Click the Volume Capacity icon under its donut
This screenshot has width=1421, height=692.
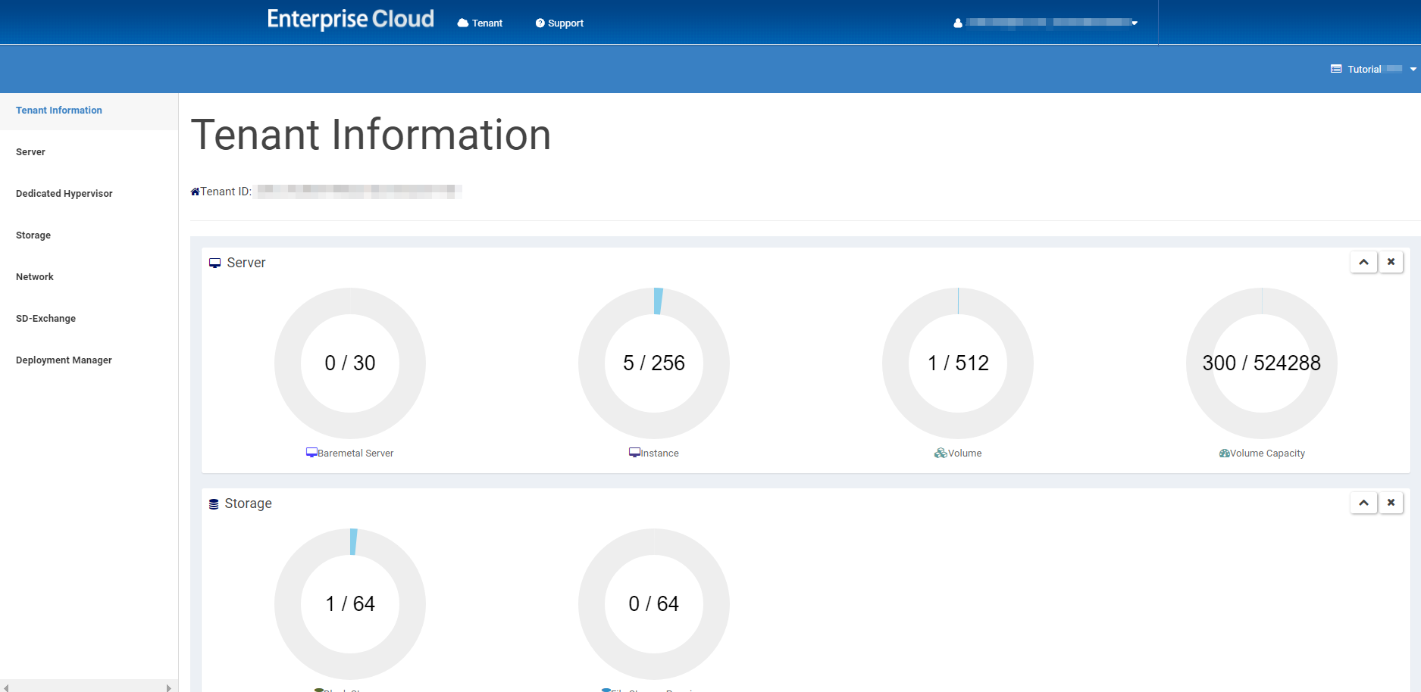(x=1224, y=452)
